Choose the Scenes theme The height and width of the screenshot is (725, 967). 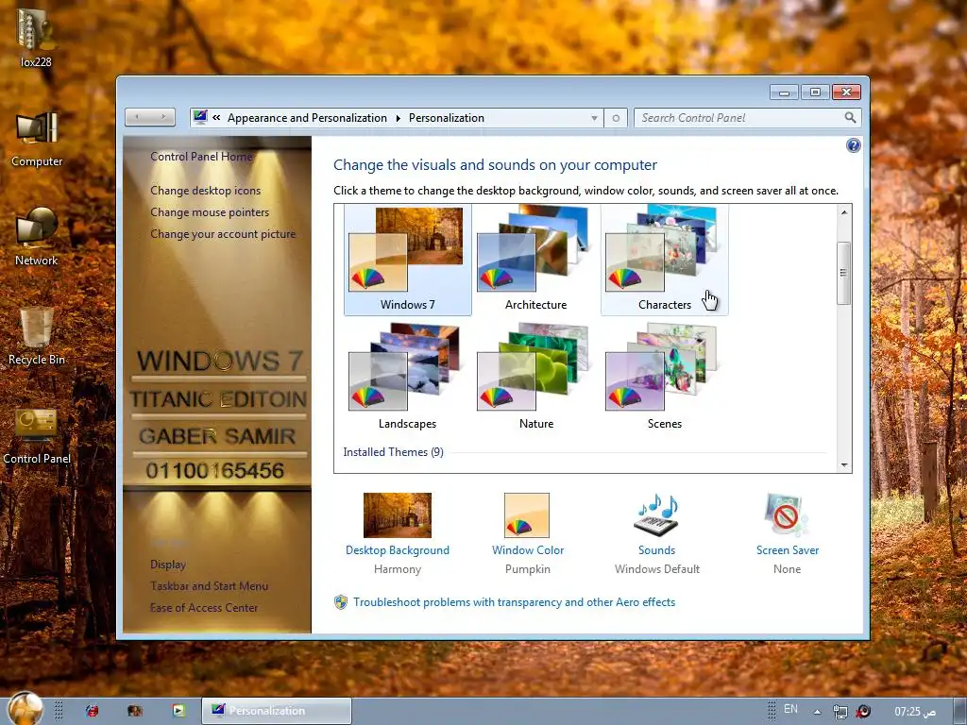pos(664,378)
